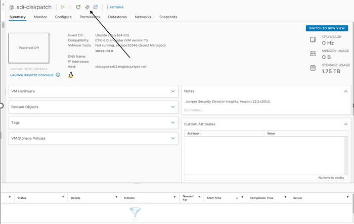Screen dimensions: 354x224
Task: Click the Powered Off console thumbnail
Action: tap(29, 48)
